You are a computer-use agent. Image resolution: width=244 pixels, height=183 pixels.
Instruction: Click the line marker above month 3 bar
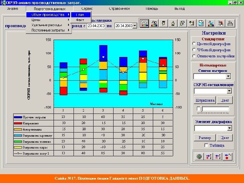click(x=103, y=57)
